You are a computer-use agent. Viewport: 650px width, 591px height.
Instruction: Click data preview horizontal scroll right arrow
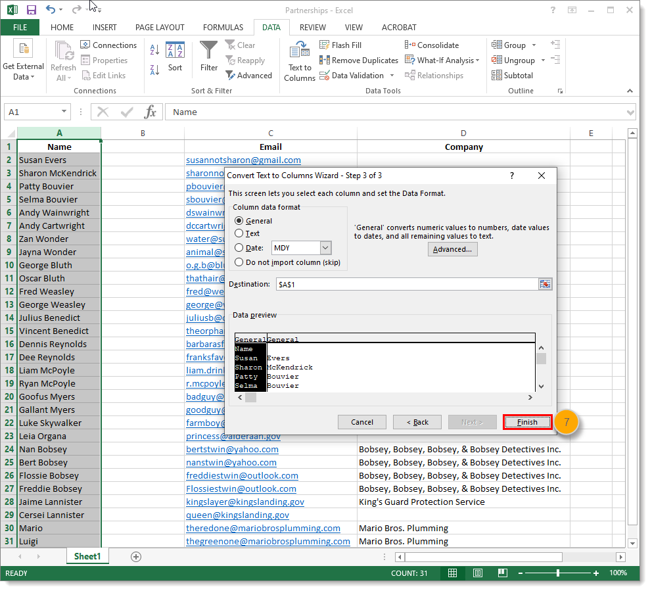(x=530, y=397)
